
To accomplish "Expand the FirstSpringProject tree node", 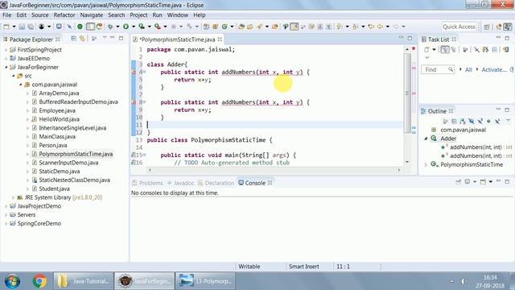I will pyautogui.click(x=6, y=50).
